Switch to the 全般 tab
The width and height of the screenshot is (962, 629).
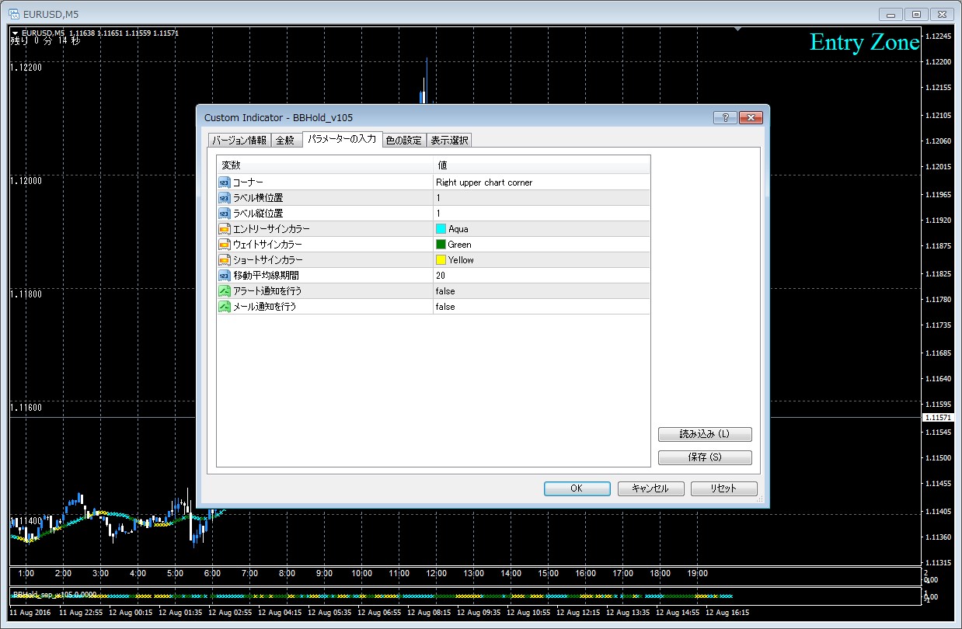click(285, 141)
